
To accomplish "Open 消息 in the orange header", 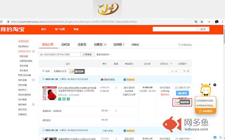I will (x=76, y=29).
